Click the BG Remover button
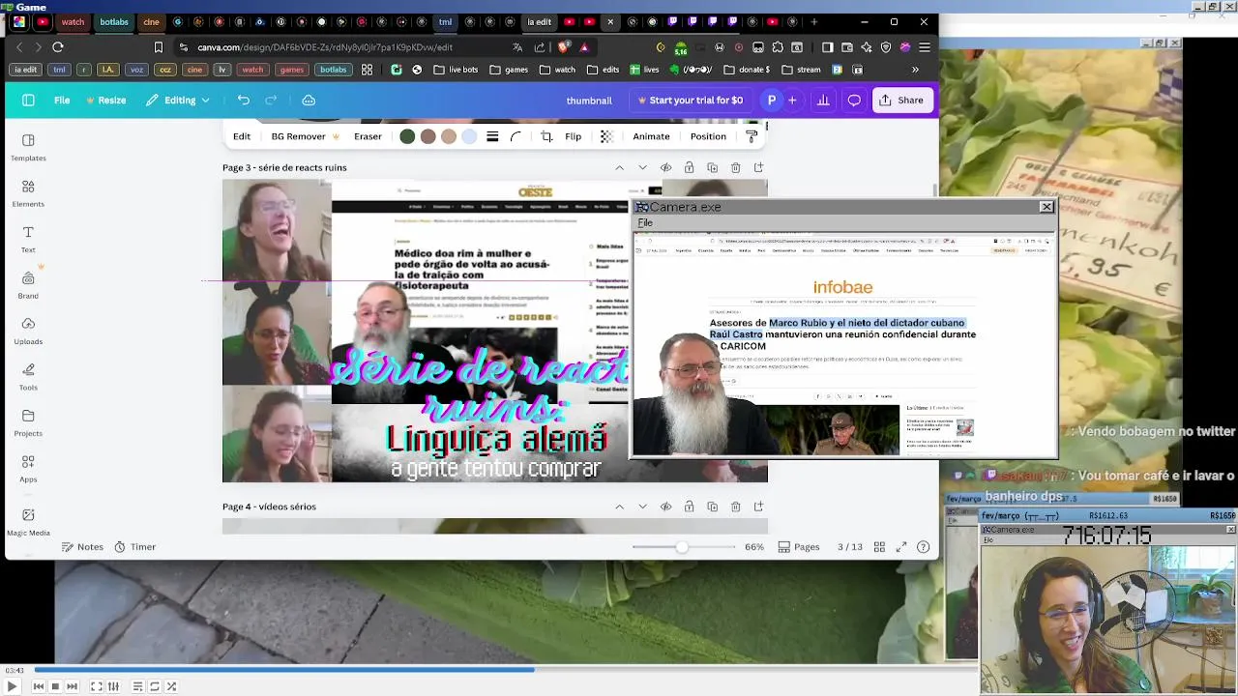 [x=305, y=136]
